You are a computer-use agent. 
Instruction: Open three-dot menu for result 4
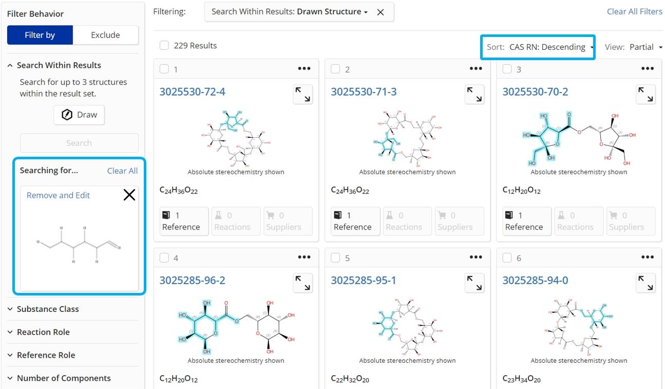pyautogui.click(x=304, y=257)
